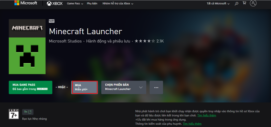This screenshot has width=271, height=127.
Task: Click '+Ưu đãi khi mua hàng' text
Action: [x=161, y=120]
